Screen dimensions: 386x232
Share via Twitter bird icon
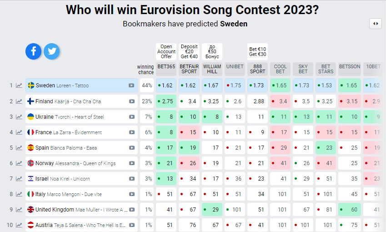52,51
